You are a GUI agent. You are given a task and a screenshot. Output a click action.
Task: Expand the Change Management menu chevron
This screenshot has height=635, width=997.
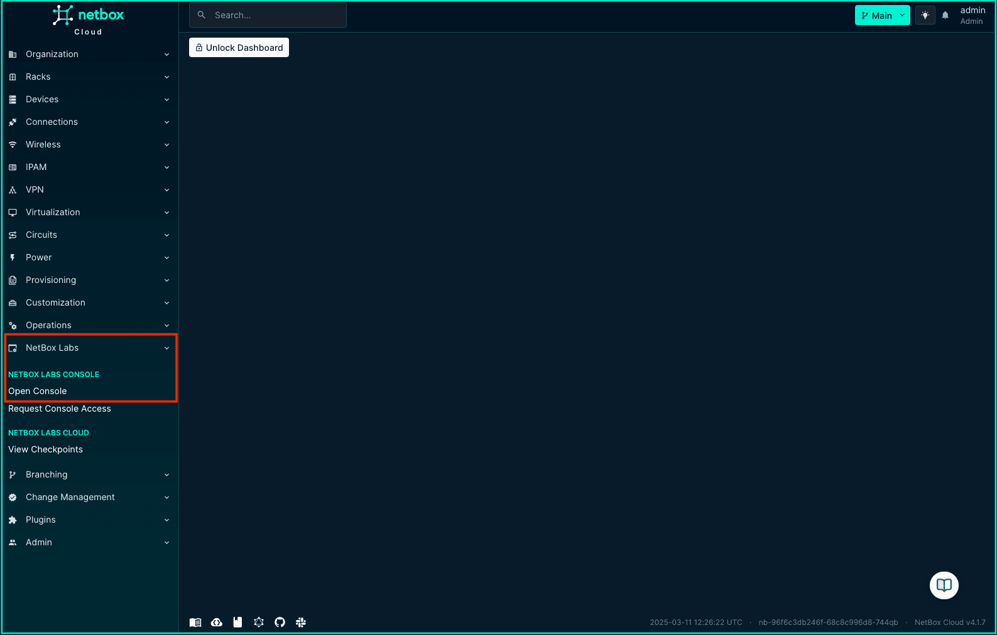pyautogui.click(x=167, y=498)
